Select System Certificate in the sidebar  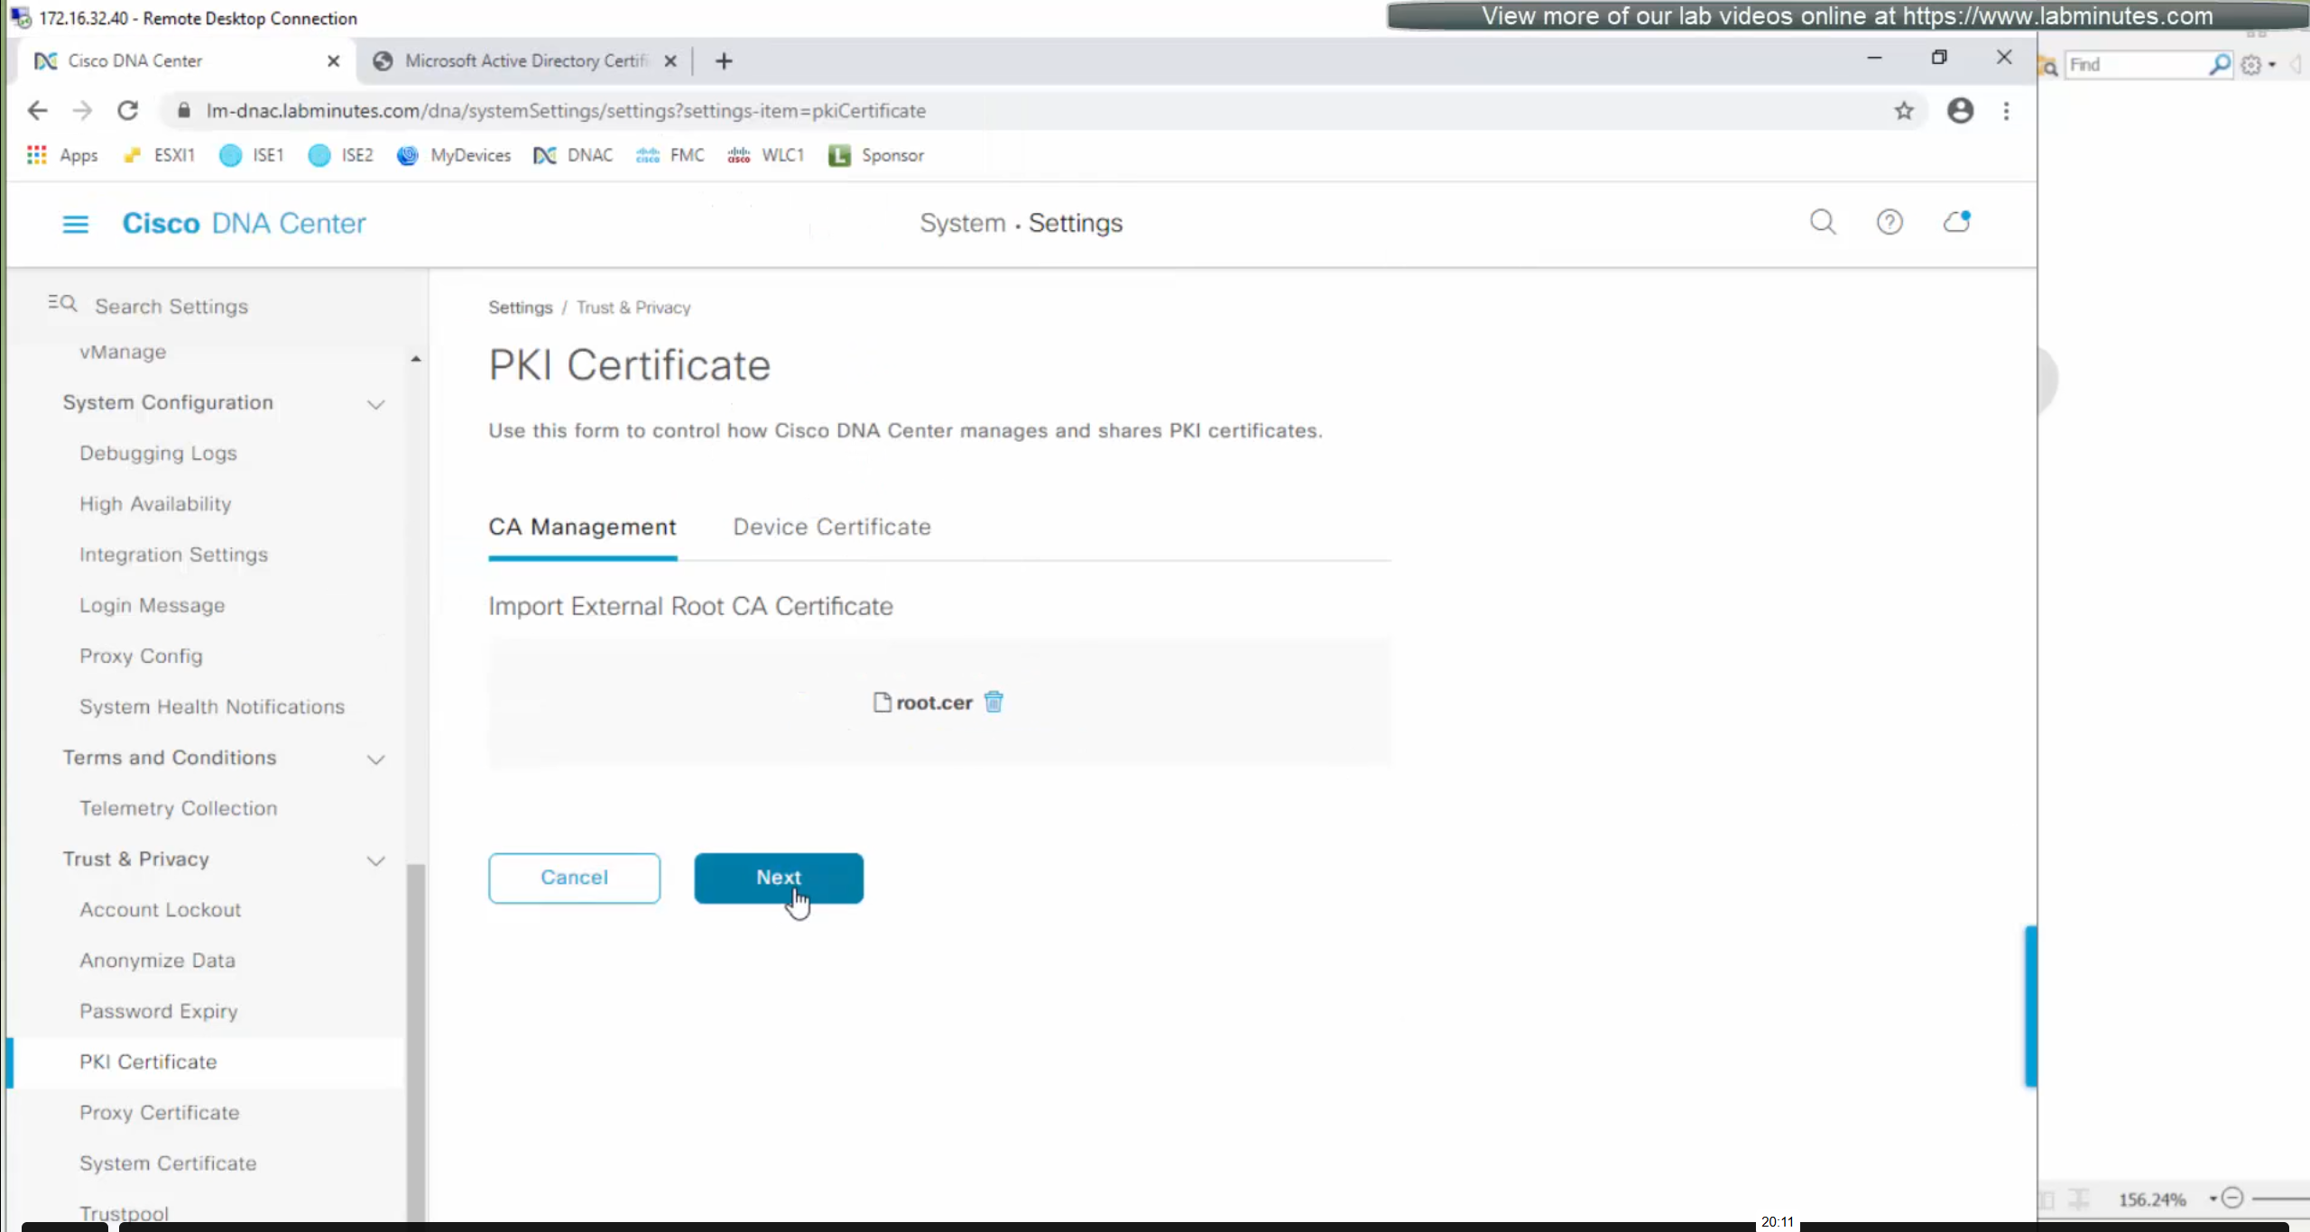tap(168, 1163)
